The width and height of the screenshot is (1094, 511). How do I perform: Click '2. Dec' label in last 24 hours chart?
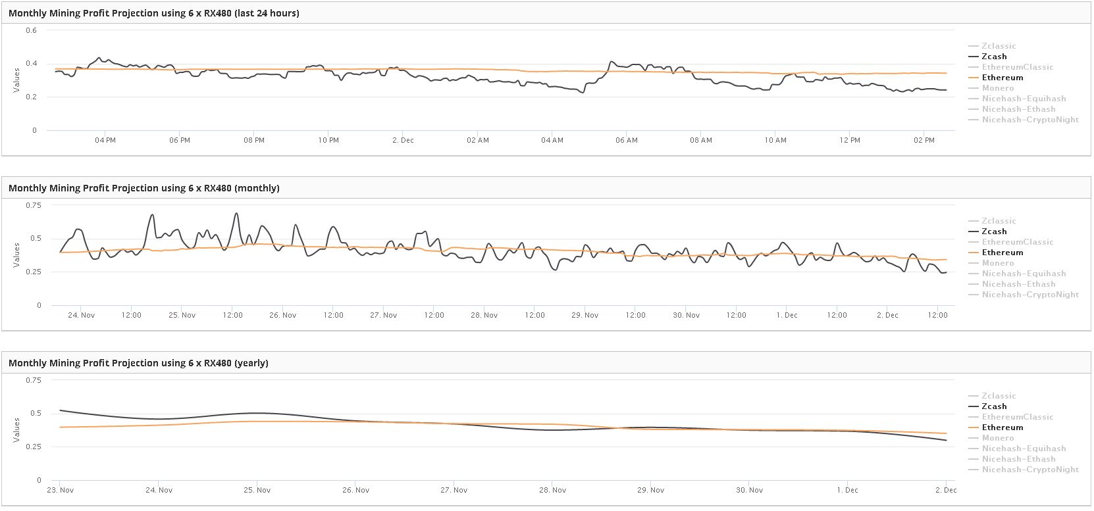[403, 141]
